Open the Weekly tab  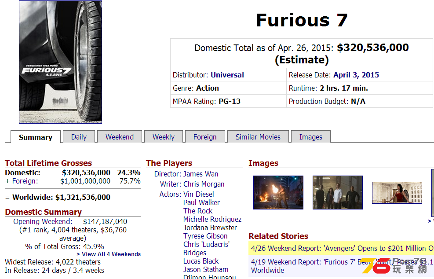163,137
